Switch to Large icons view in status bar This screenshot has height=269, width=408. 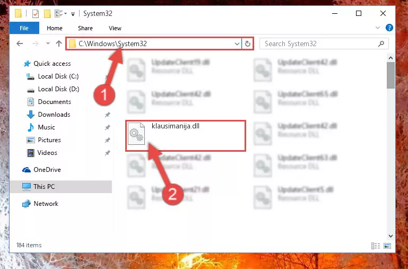(387, 246)
